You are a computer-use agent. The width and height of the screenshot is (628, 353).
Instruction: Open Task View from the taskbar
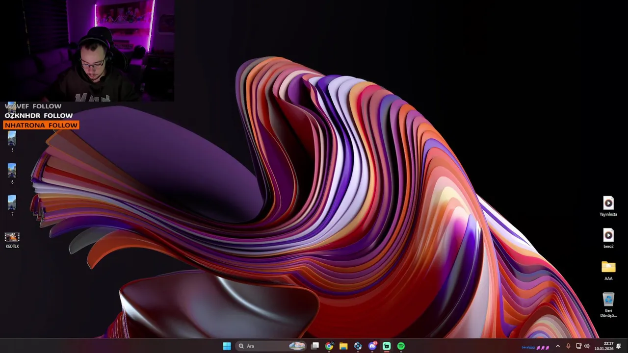click(x=315, y=346)
